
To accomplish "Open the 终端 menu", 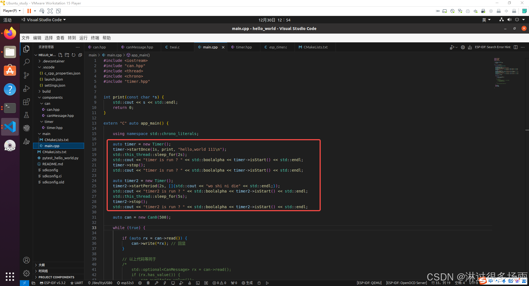I will [x=95, y=38].
